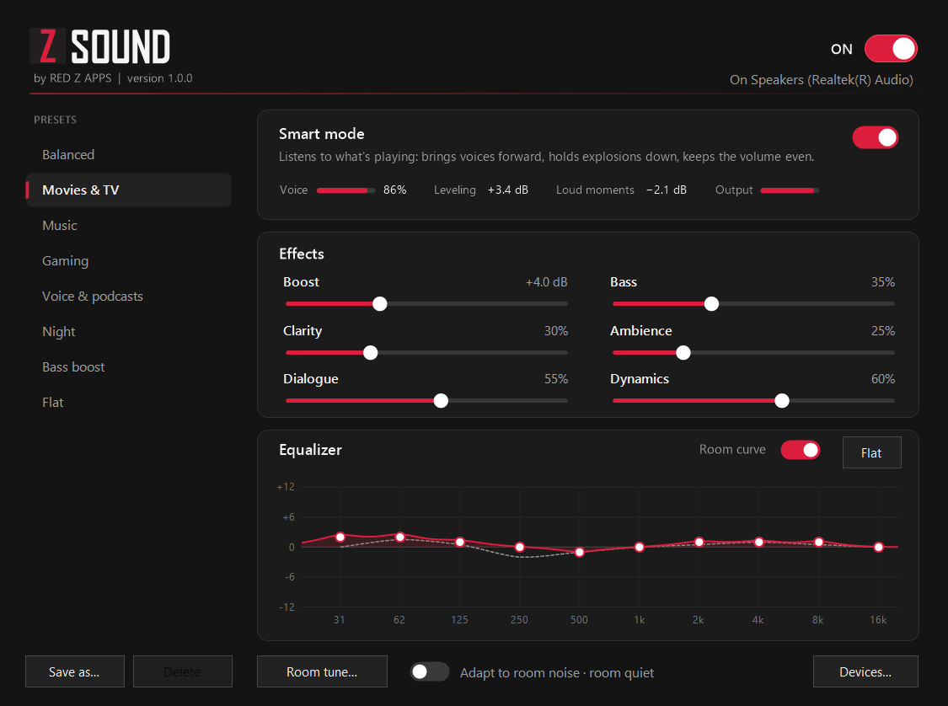Click the 125 Hz equalizer point
Screen dimensions: 948x706
460,542
